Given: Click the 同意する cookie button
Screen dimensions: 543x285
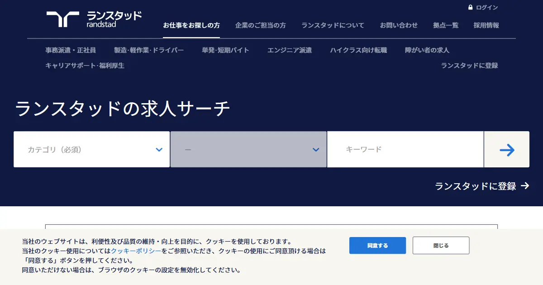Looking at the screenshot, I should [377, 246].
